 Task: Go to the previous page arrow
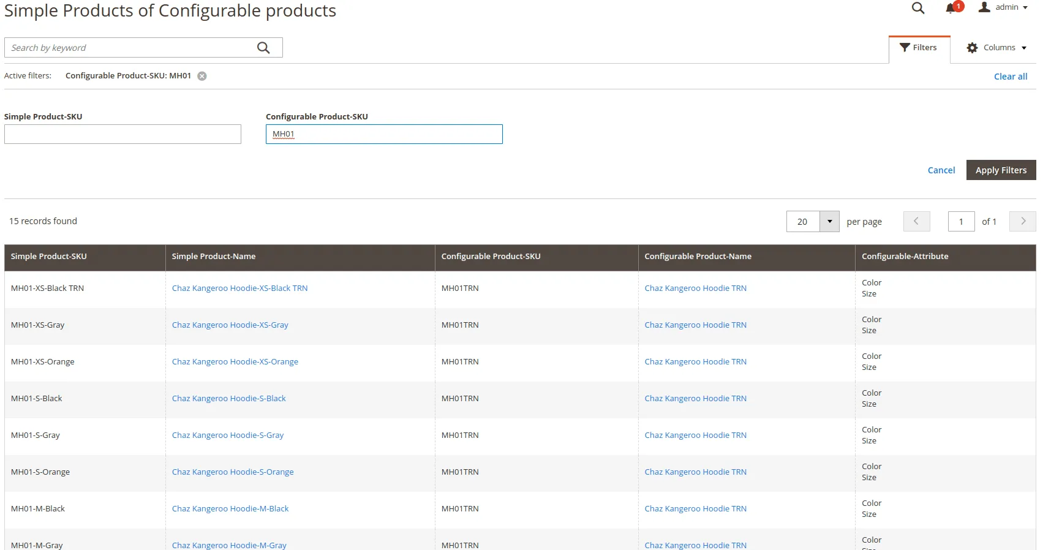tap(916, 221)
